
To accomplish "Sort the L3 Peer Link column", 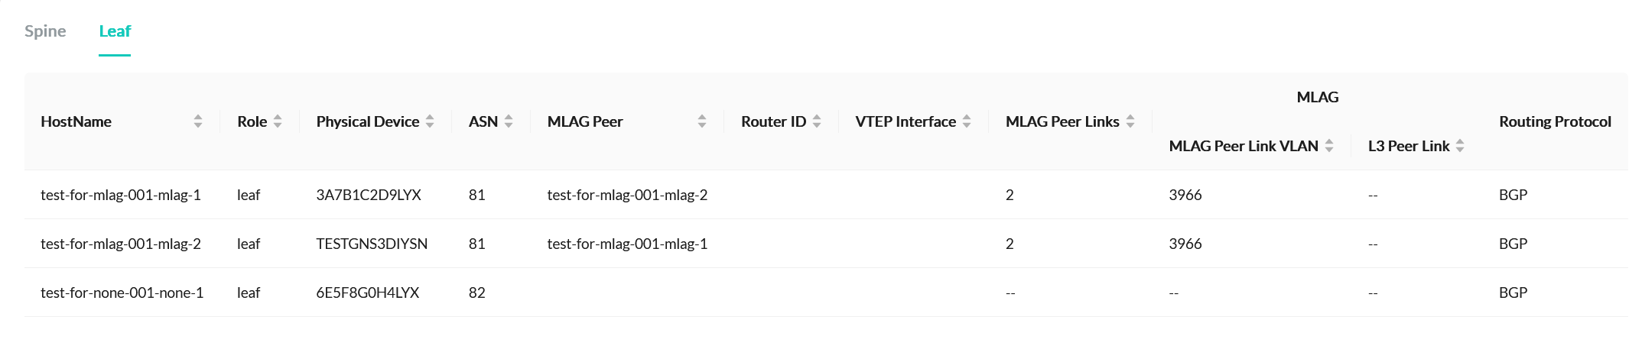I will pos(1460,146).
